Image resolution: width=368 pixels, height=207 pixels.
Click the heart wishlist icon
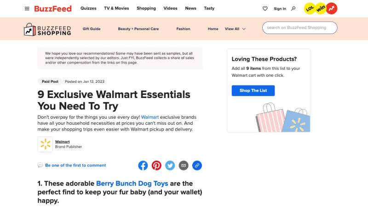[265, 9]
